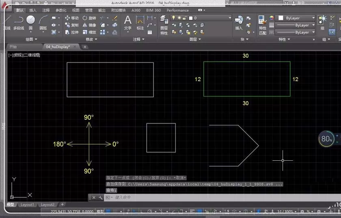Click the Rotate (旋转) tool
Screen dimensions: 341x218
click(89, 18)
